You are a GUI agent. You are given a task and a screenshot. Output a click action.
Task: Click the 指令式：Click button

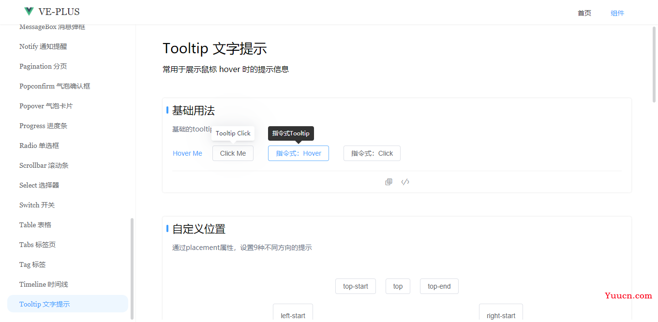pos(372,153)
